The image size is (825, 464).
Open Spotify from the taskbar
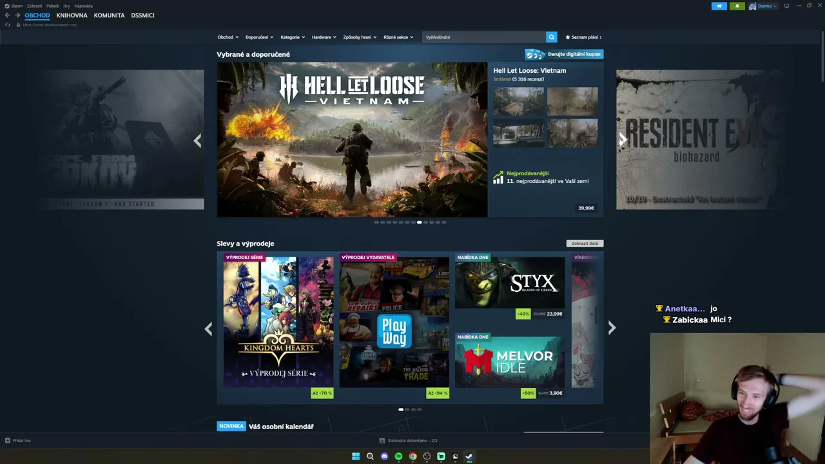398,456
